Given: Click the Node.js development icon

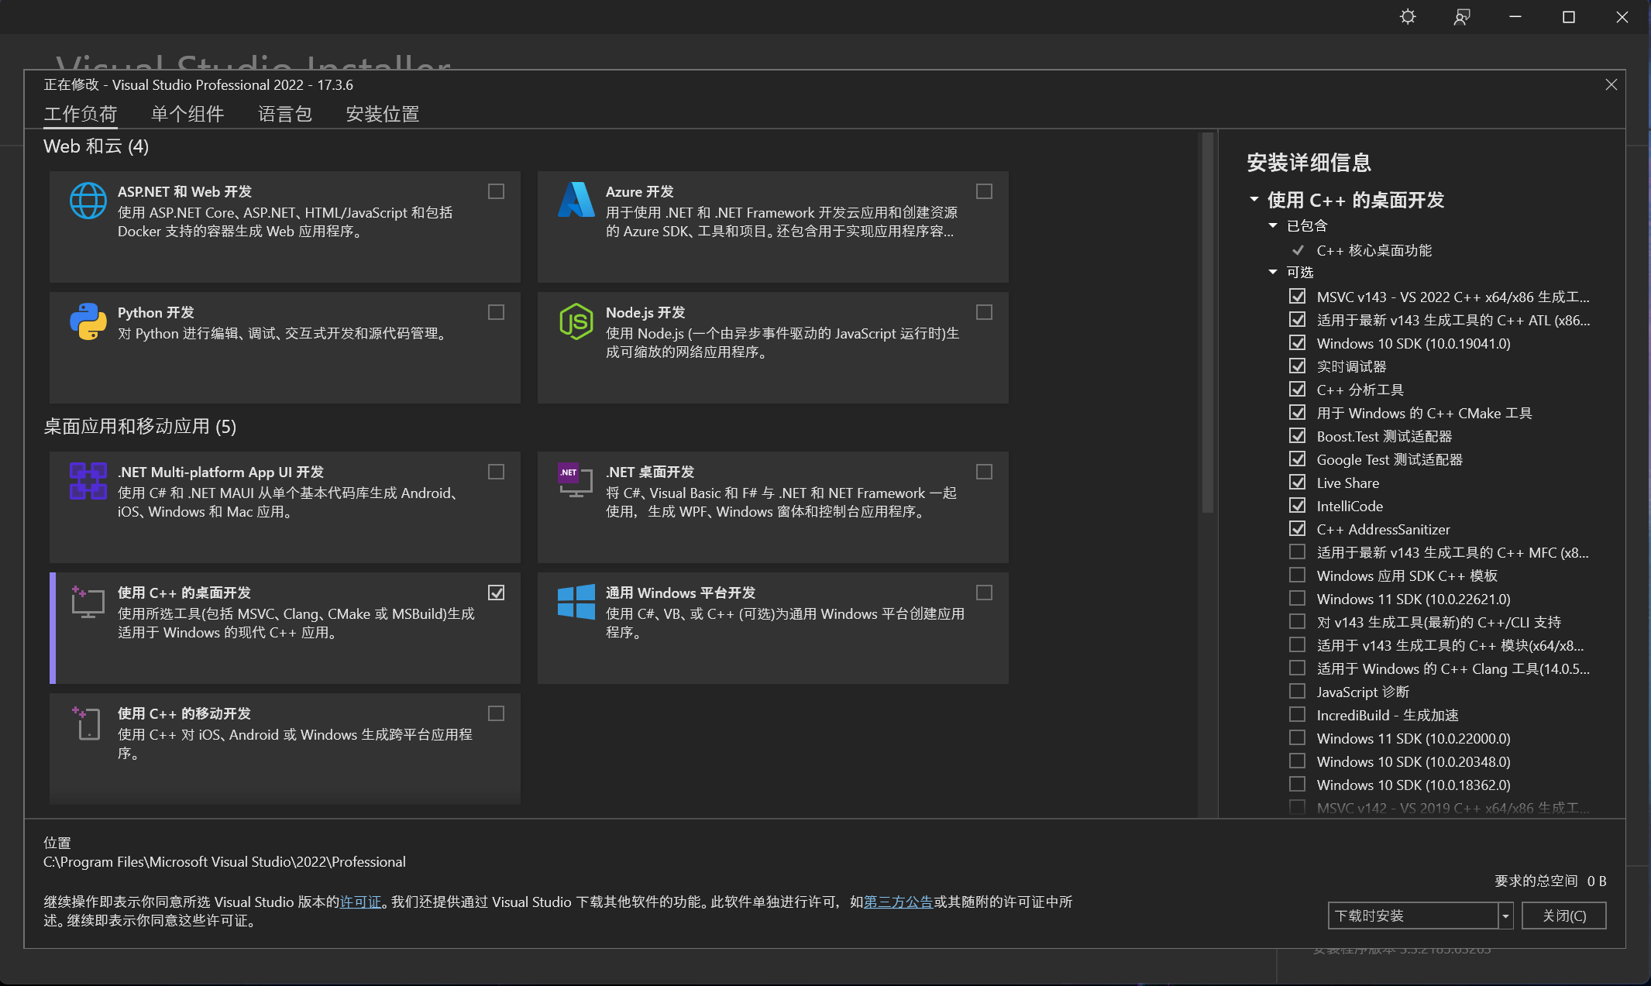Looking at the screenshot, I should (575, 321).
